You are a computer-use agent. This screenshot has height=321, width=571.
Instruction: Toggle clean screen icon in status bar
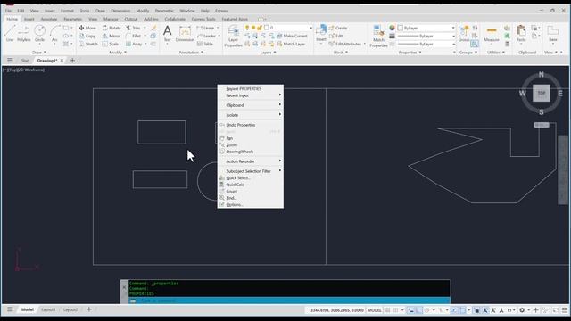[x=556, y=310]
